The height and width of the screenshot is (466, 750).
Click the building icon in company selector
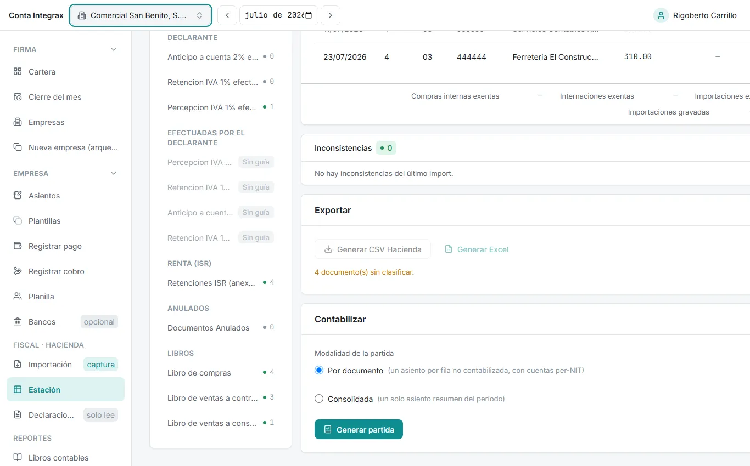pyautogui.click(x=82, y=15)
